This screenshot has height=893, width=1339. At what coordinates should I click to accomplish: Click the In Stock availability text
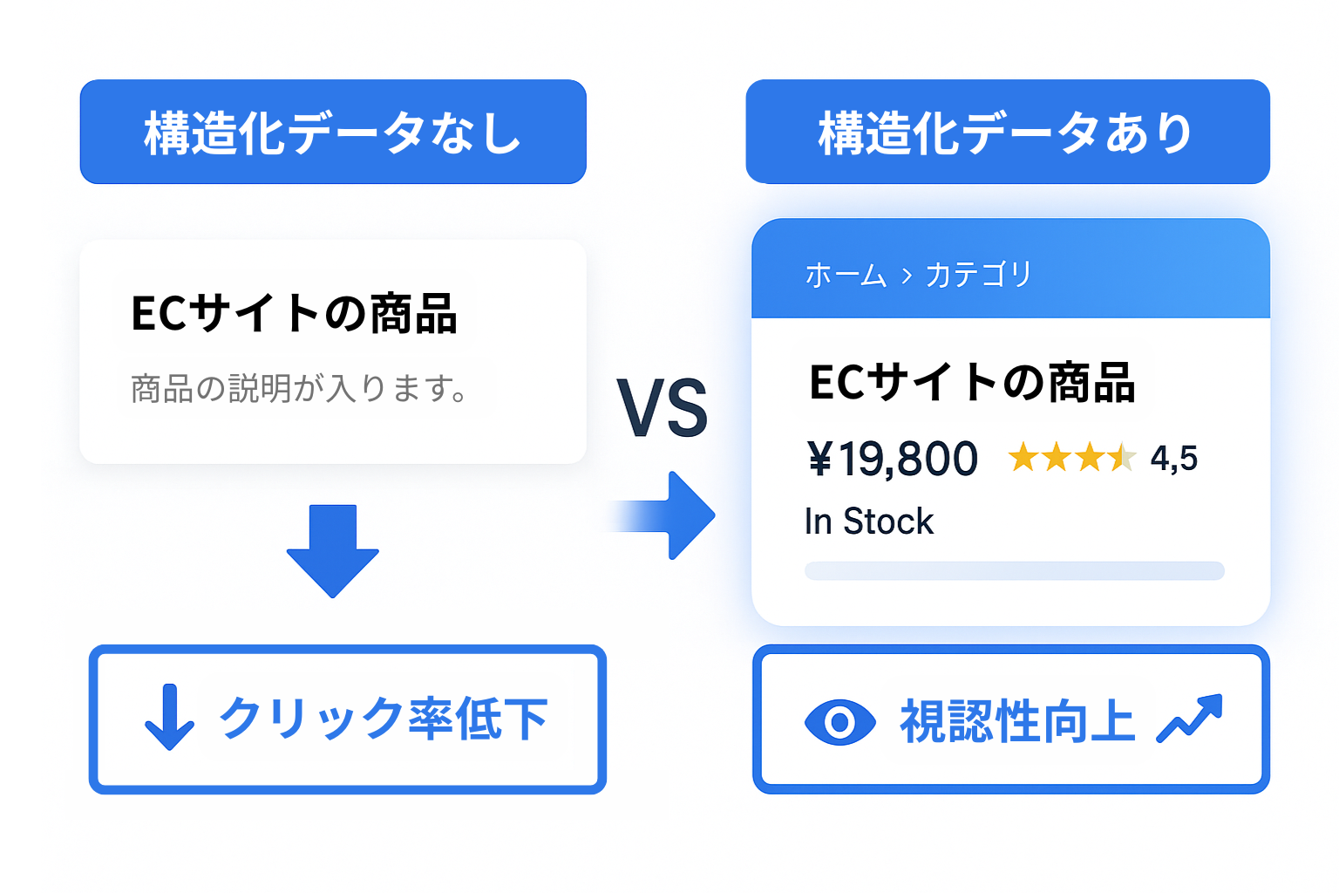(x=868, y=521)
